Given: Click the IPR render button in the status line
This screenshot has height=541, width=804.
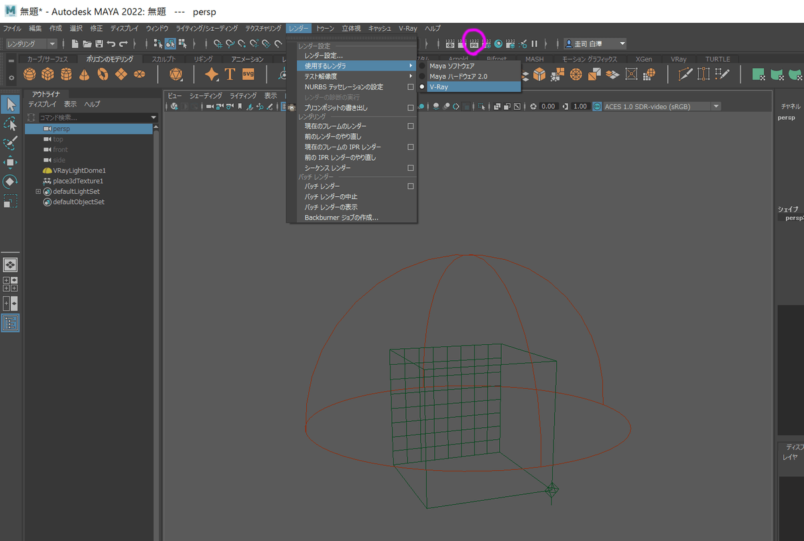Looking at the screenshot, I should point(474,44).
